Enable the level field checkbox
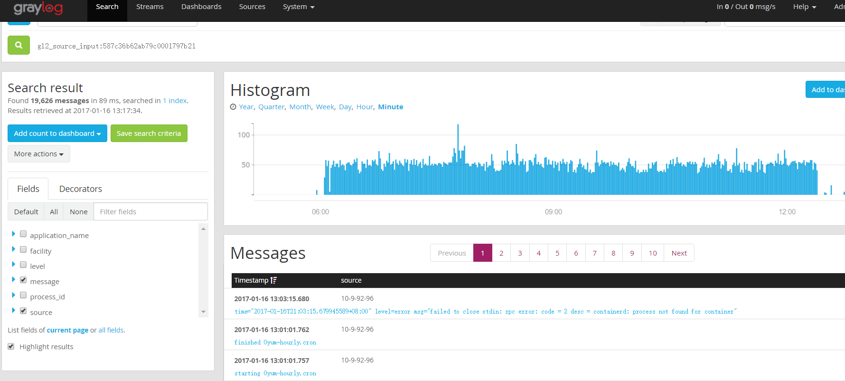Screen dimensions: 845x381 [x=23, y=265]
